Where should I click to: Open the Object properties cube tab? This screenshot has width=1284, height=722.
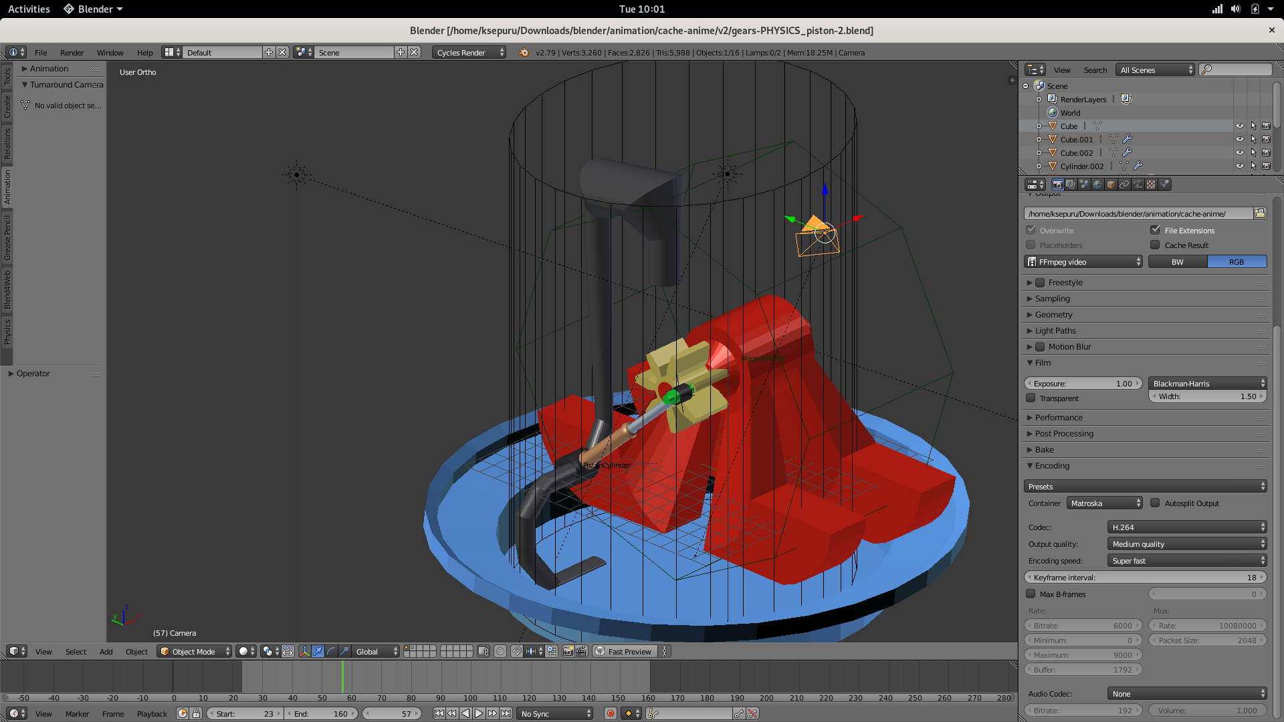click(1111, 185)
